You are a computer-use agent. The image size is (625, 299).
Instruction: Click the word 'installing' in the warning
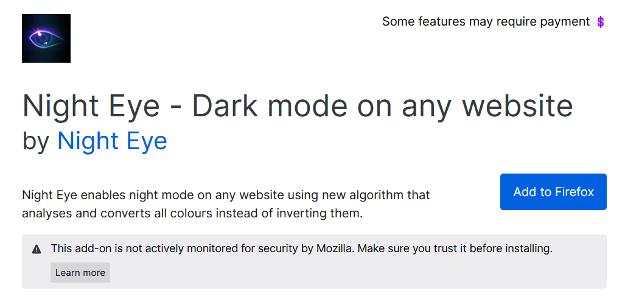[528, 248]
